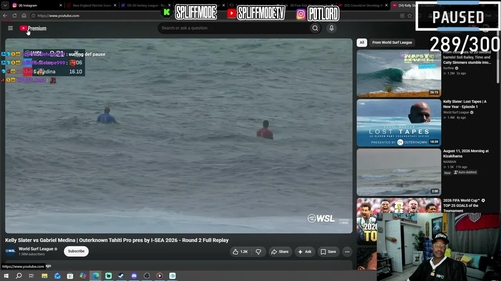Click the '1.2M 2y ago' view count
Screen dimensions: 501x281
click(x=454, y=73)
